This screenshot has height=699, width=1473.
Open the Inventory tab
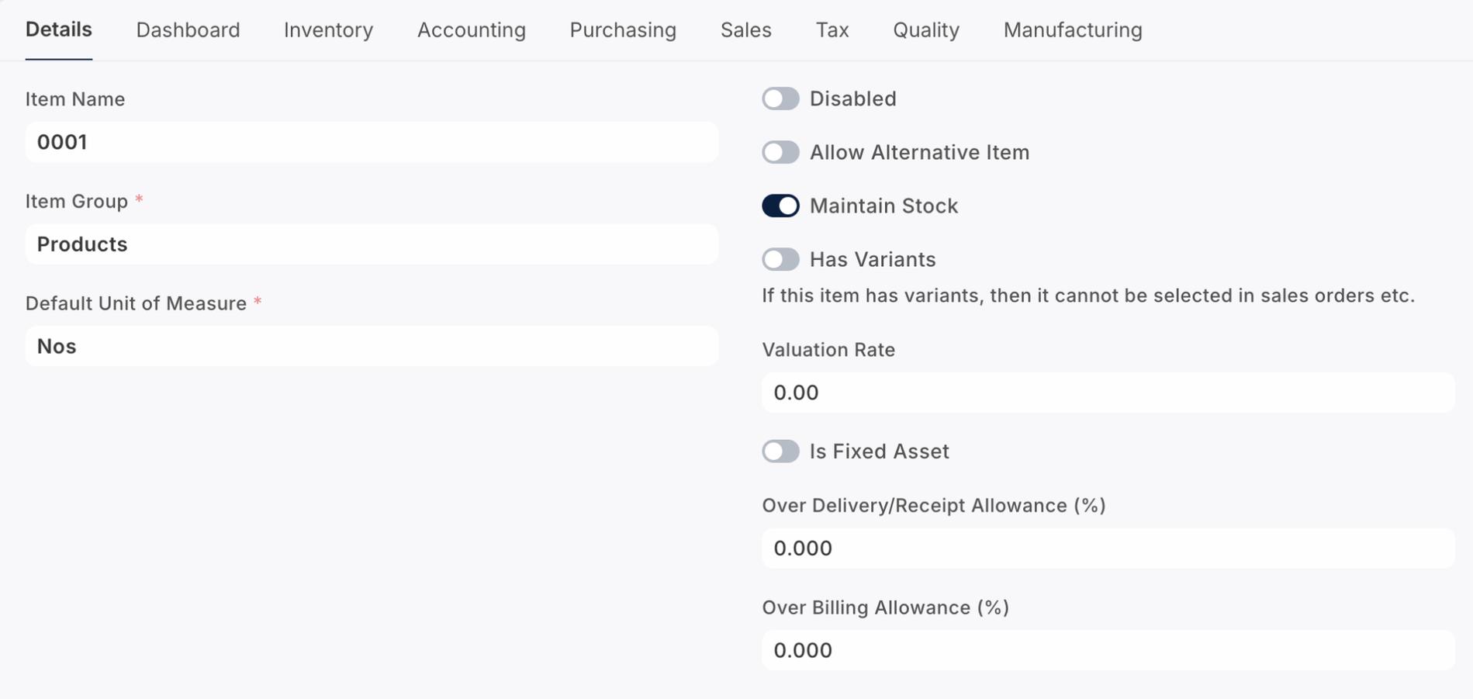pyautogui.click(x=328, y=29)
